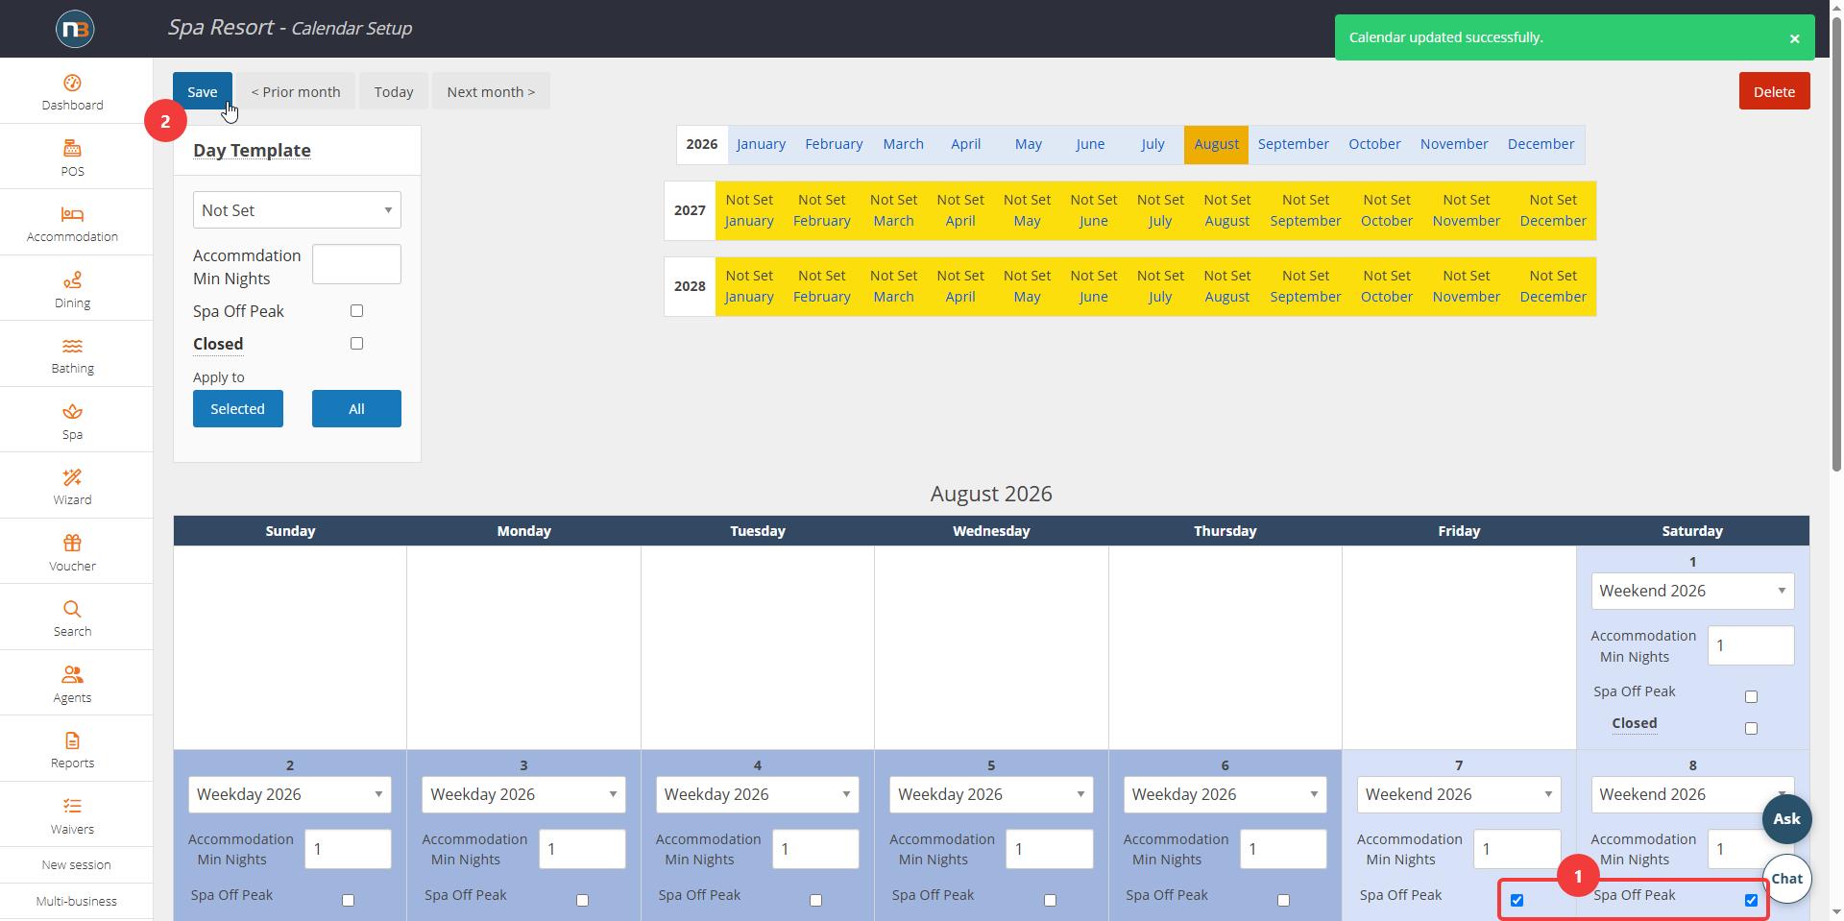Image resolution: width=1844 pixels, height=921 pixels.
Task: Open template dropdown for Thursday 6
Action: click(1225, 794)
